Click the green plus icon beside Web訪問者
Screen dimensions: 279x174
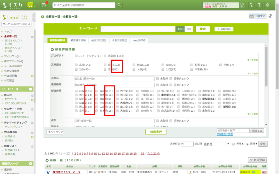[32, 76]
